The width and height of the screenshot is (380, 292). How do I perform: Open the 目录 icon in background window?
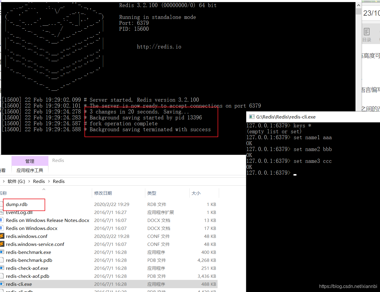367,35
